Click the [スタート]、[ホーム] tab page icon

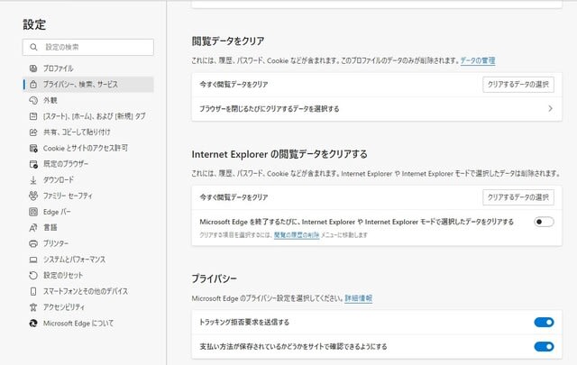tap(33, 116)
